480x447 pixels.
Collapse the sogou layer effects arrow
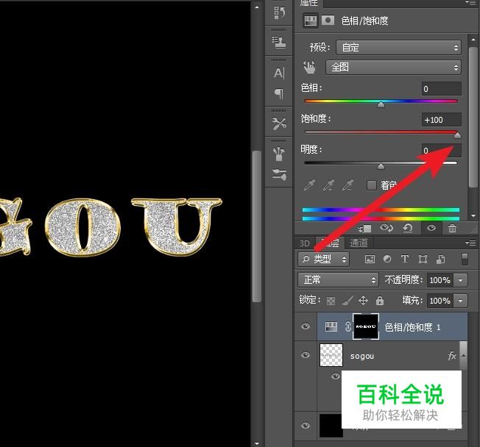464,355
